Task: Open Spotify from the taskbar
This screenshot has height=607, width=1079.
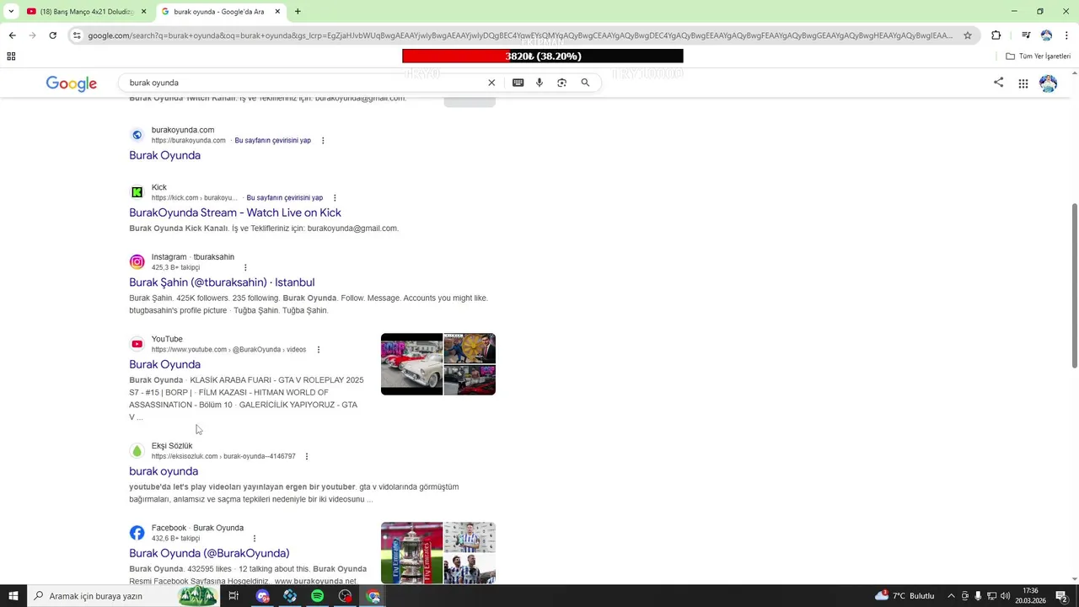Action: [x=317, y=596]
